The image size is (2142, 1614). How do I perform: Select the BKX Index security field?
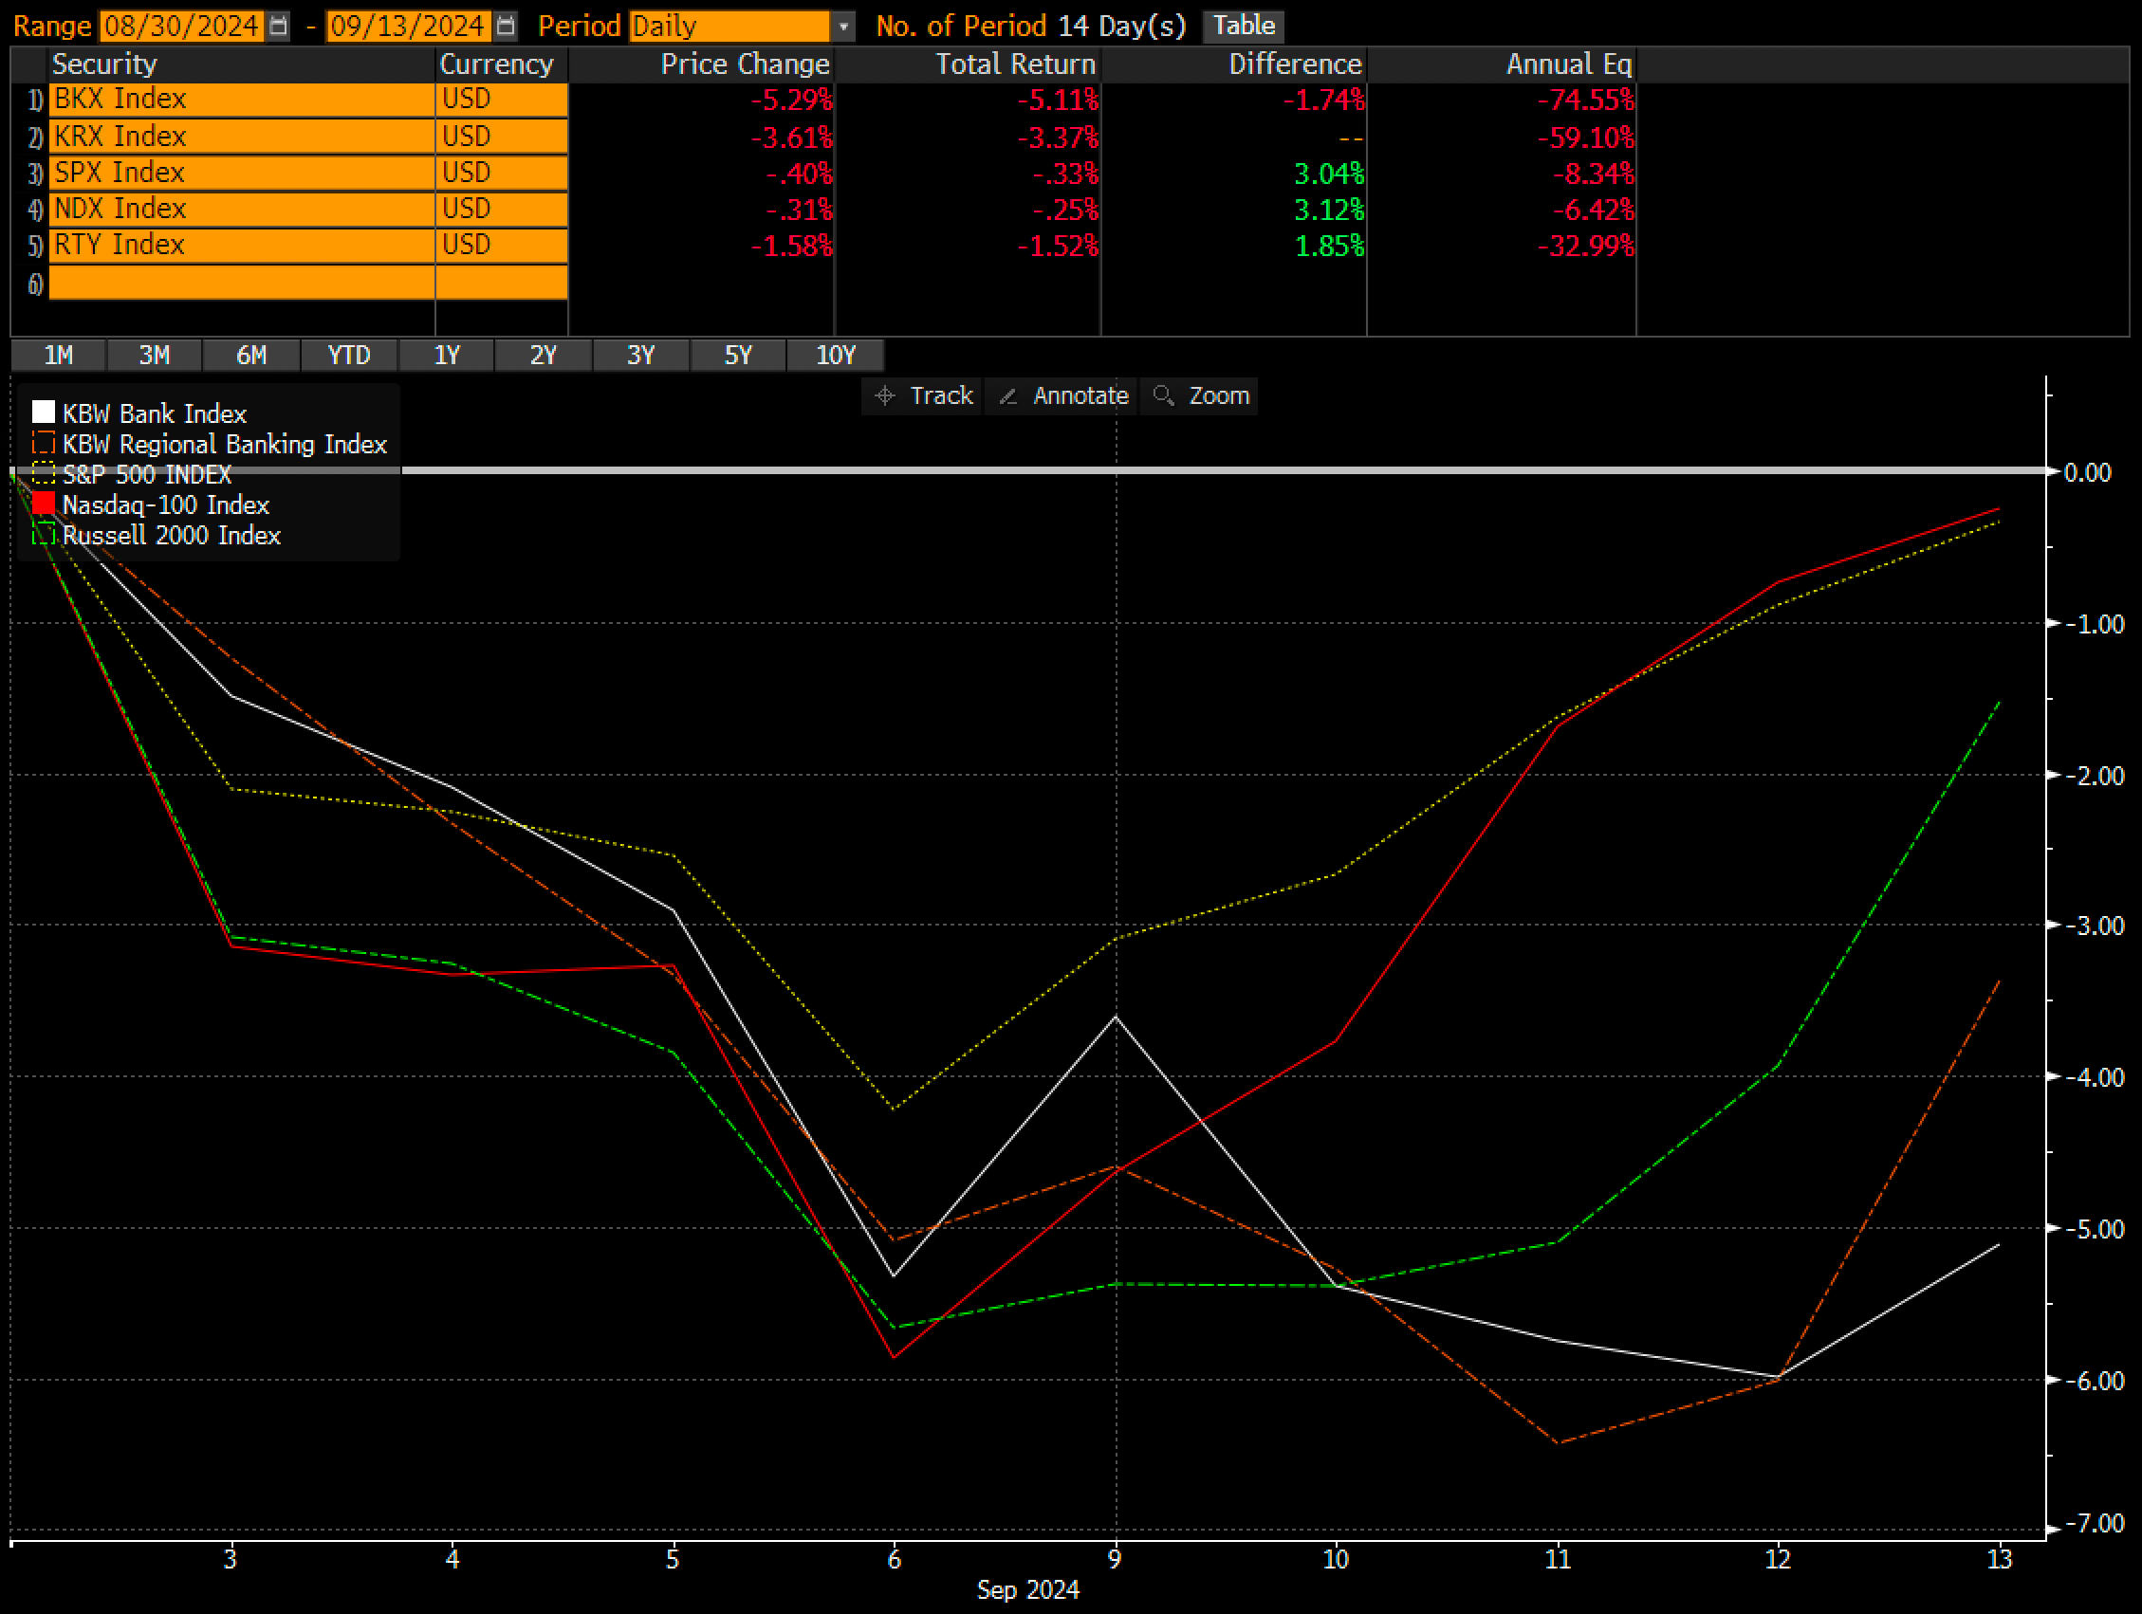click(x=242, y=100)
